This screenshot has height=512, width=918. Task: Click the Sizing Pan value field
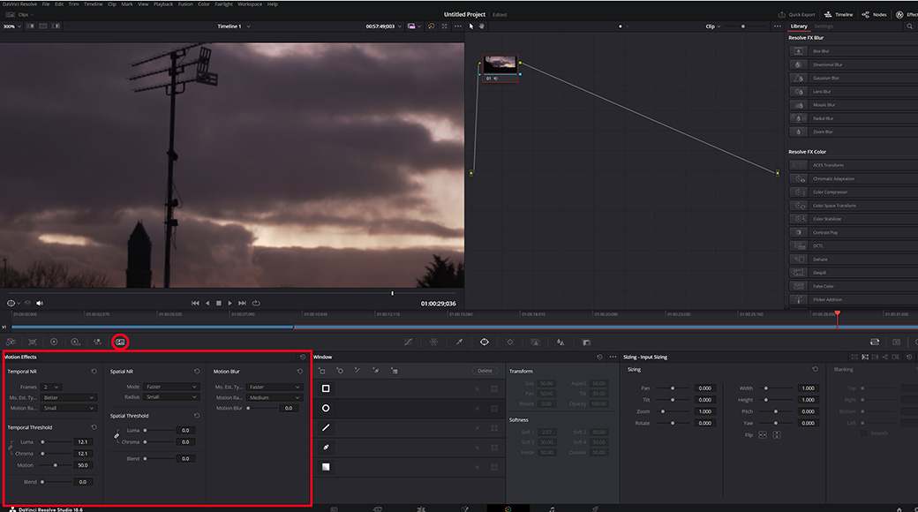[x=705, y=388]
